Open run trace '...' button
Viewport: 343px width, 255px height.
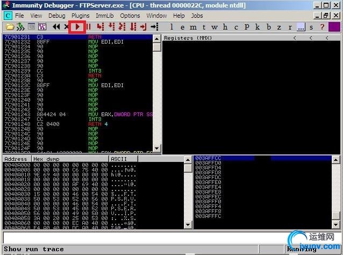click(x=301, y=27)
